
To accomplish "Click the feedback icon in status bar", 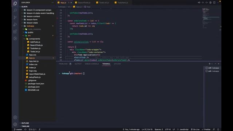I will pos(214,130).
